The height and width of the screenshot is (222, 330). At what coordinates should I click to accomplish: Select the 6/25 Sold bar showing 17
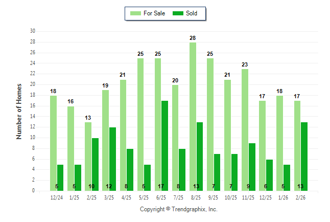[164, 146]
